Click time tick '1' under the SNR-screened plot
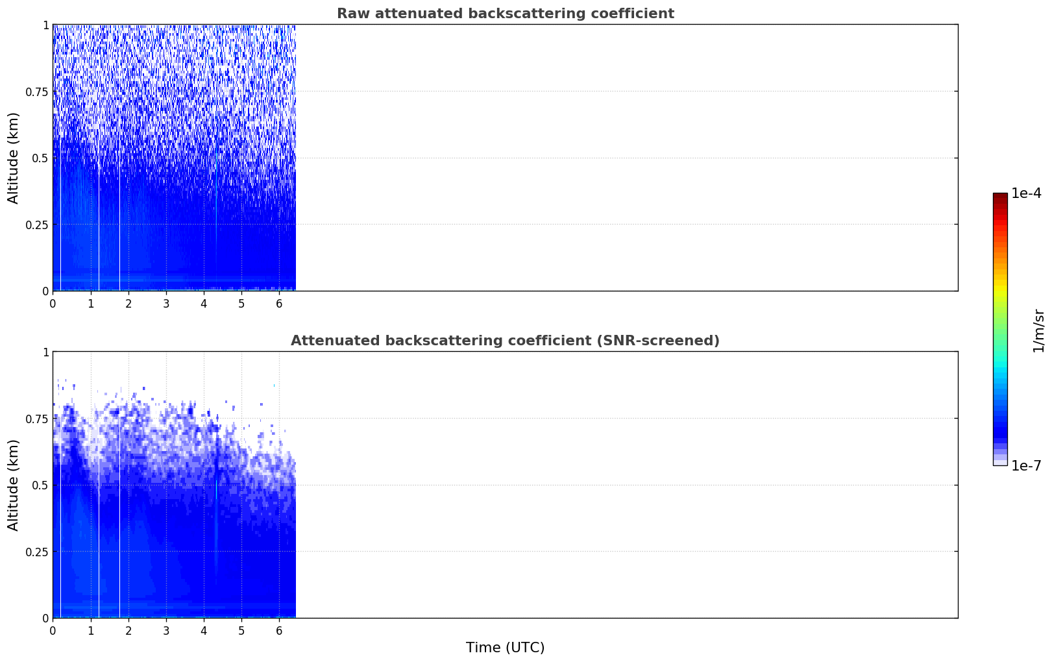Screen dimensions: 1052x662 pyautogui.click(x=91, y=630)
